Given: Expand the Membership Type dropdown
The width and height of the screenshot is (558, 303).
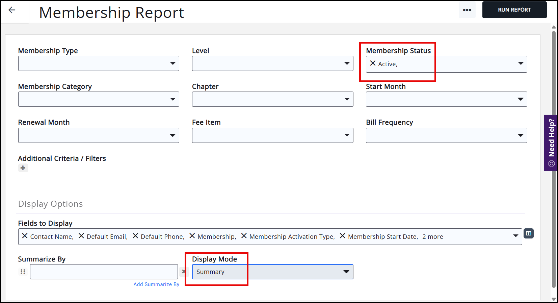Looking at the screenshot, I should [x=172, y=64].
